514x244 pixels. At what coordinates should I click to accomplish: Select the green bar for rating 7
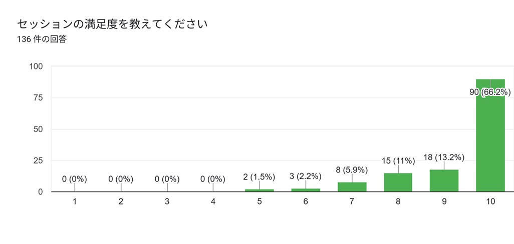point(352,187)
